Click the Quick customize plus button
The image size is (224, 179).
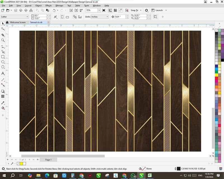point(163,17)
